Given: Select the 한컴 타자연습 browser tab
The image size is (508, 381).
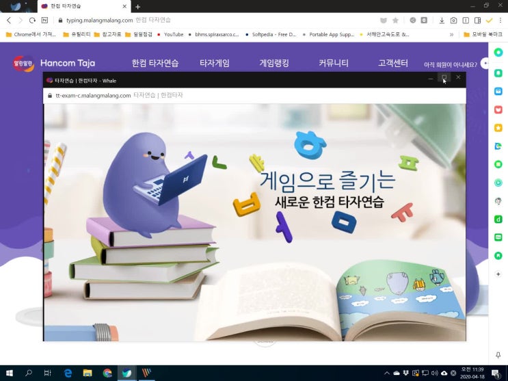Looking at the screenshot, I should point(83,6).
